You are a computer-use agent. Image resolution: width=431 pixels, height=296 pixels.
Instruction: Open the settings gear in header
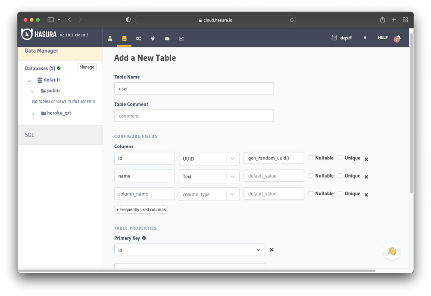pos(365,38)
